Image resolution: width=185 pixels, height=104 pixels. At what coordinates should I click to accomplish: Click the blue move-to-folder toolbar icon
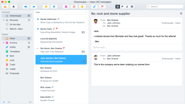click(54, 7)
